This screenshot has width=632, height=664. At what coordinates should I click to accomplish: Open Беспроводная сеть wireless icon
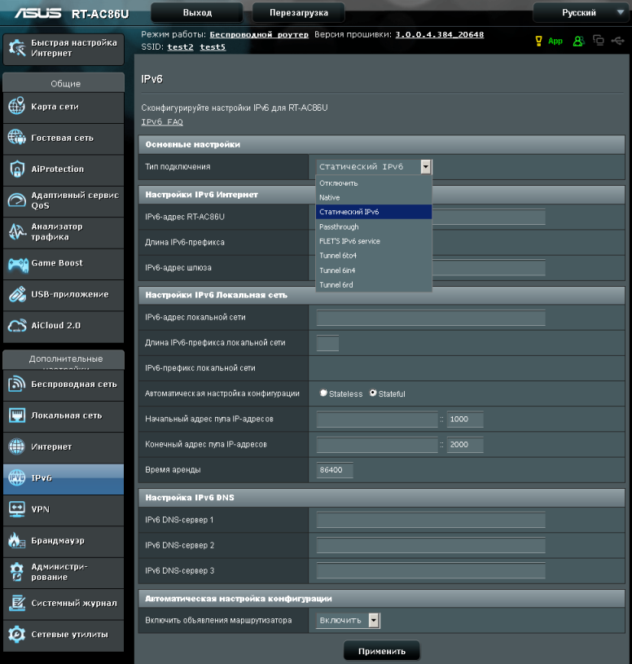(x=17, y=384)
